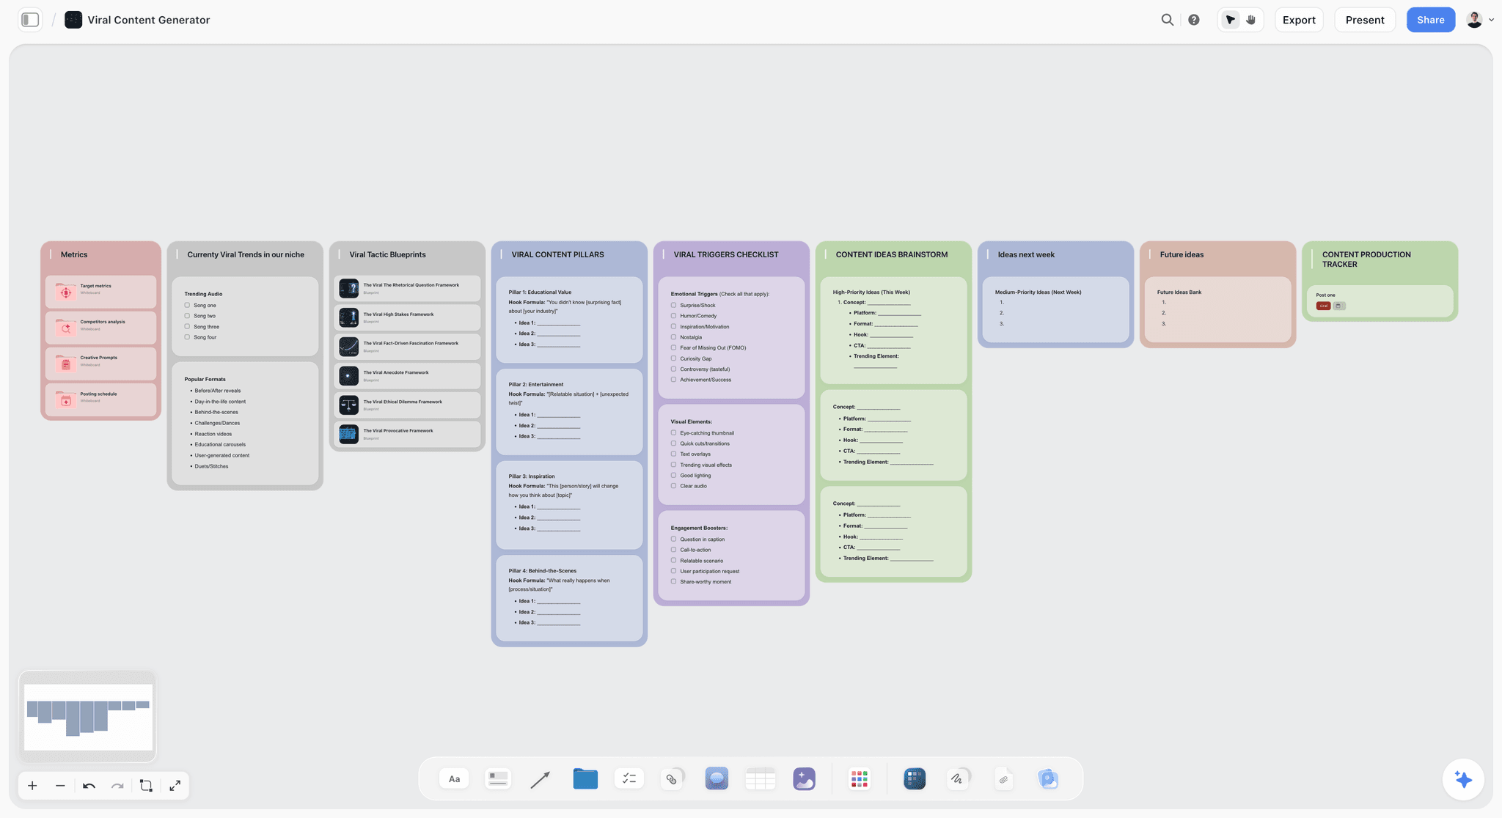Select the CONTENT IDEAS BRAINSTORM header
The height and width of the screenshot is (818, 1502).
(891, 254)
